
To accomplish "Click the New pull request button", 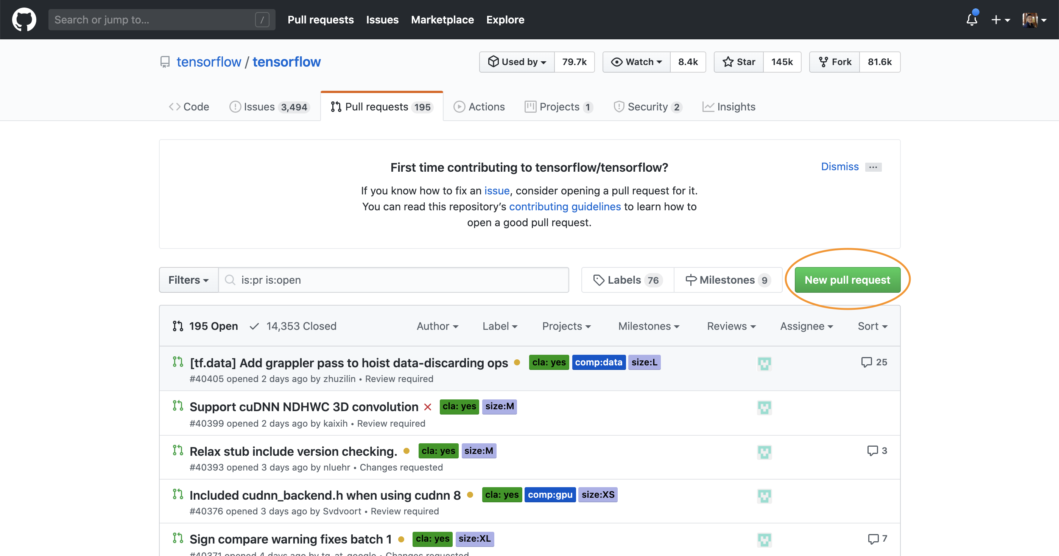I will [847, 280].
